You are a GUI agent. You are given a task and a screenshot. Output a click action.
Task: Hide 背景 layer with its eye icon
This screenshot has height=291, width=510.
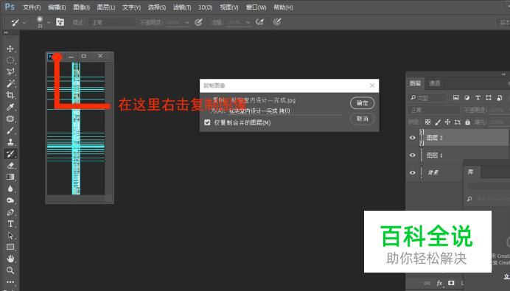tap(413, 172)
